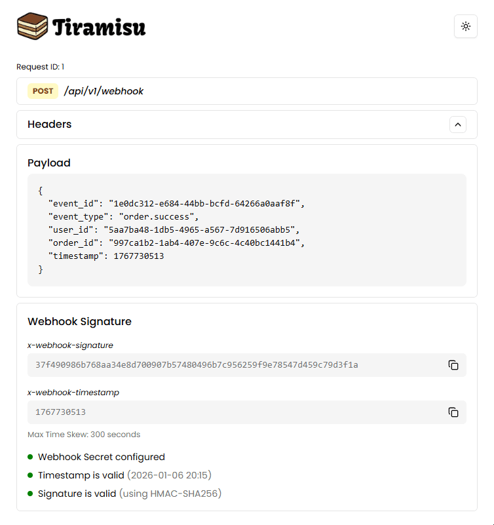Select the x-webhook-signature value field
The width and height of the screenshot is (494, 525).
click(197, 365)
